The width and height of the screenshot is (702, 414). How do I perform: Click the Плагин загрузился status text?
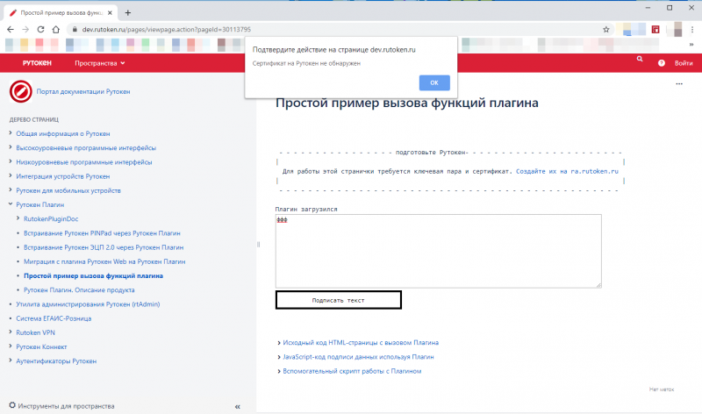306,209
